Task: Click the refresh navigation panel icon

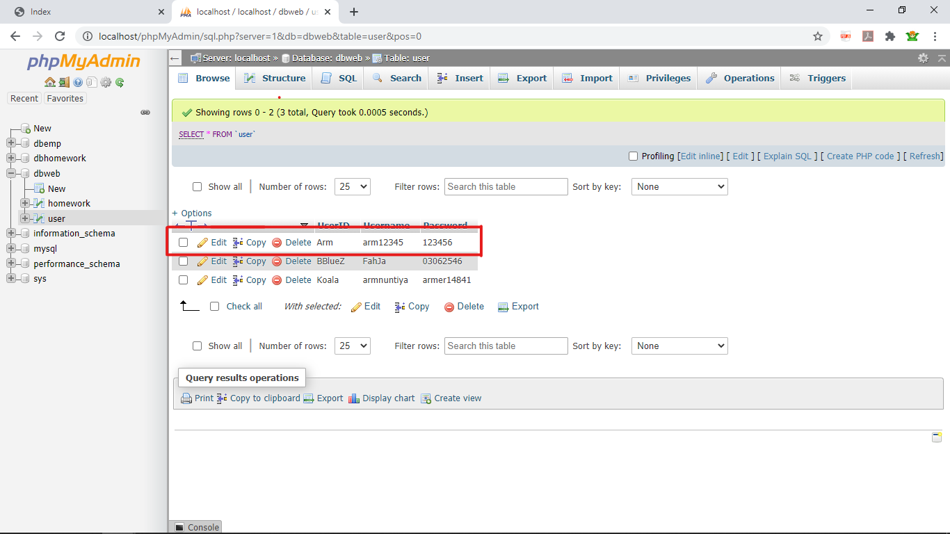Action: pyautogui.click(x=118, y=82)
